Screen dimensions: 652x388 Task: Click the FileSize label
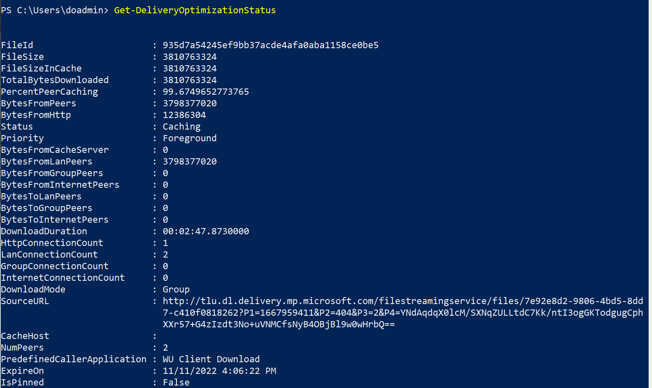(22, 57)
